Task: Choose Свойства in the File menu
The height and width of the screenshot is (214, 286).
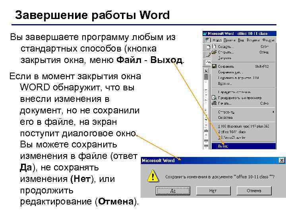Action: [243, 118]
